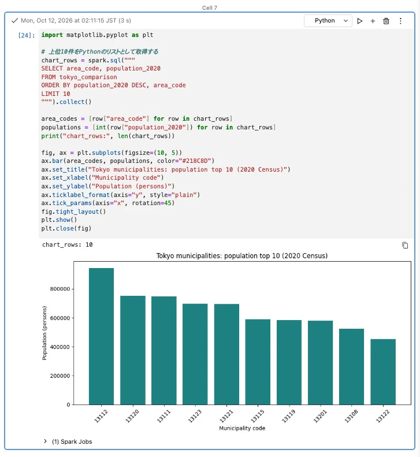Click the Cell 7 title label
This screenshot has height=457, width=420.
tap(210, 8)
